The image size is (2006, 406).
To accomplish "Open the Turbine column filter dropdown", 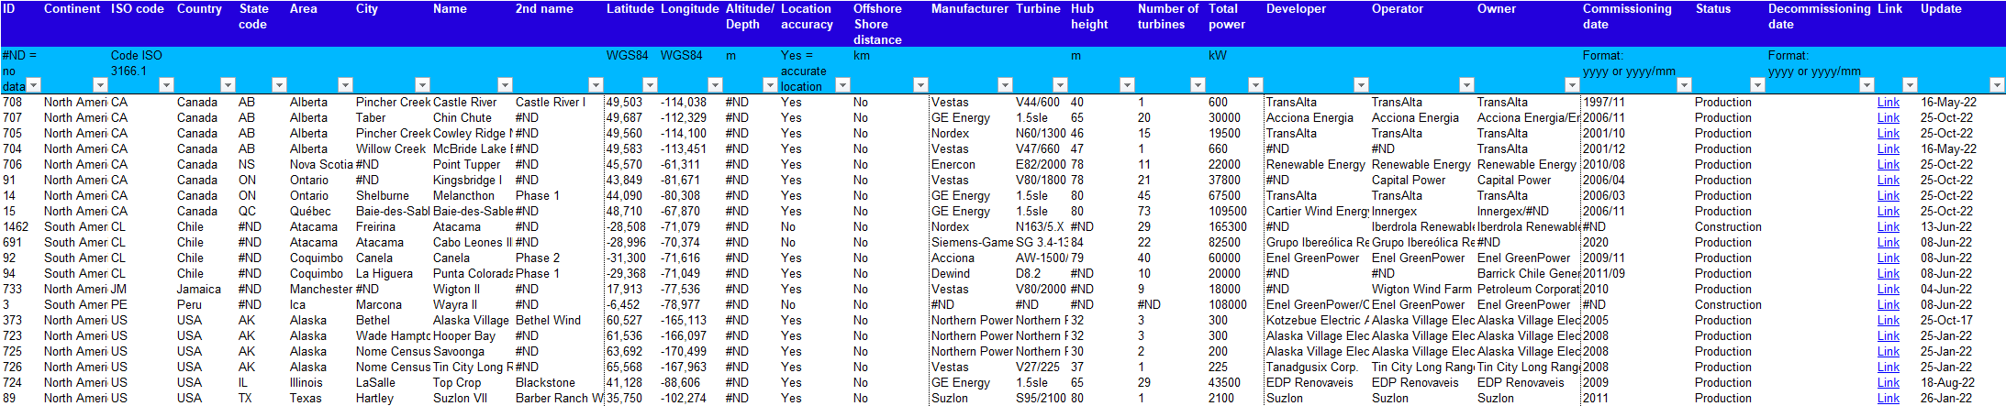I will point(1060,85).
